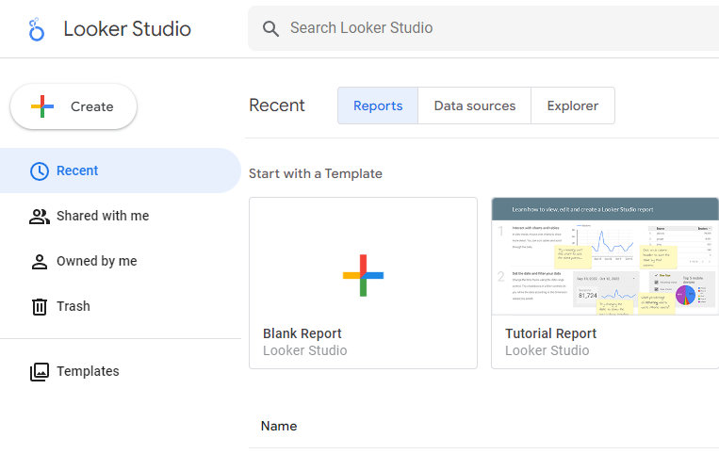
Task: Click the magnifier search icon
Action: point(271,28)
